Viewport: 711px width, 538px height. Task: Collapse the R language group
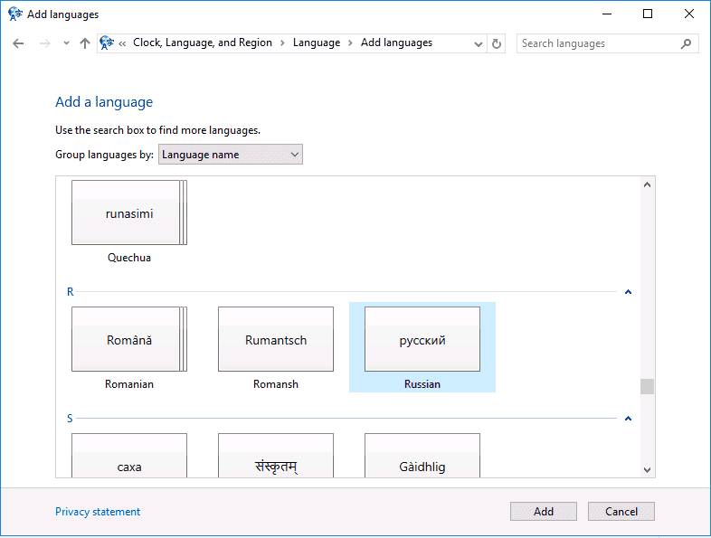pyautogui.click(x=628, y=292)
